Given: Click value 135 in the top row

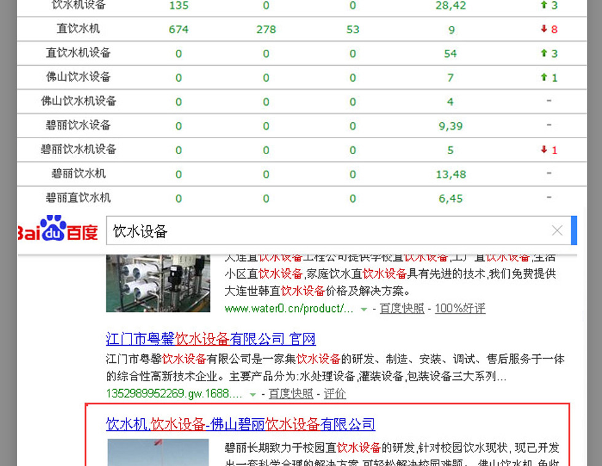Looking at the screenshot, I should [x=179, y=6].
